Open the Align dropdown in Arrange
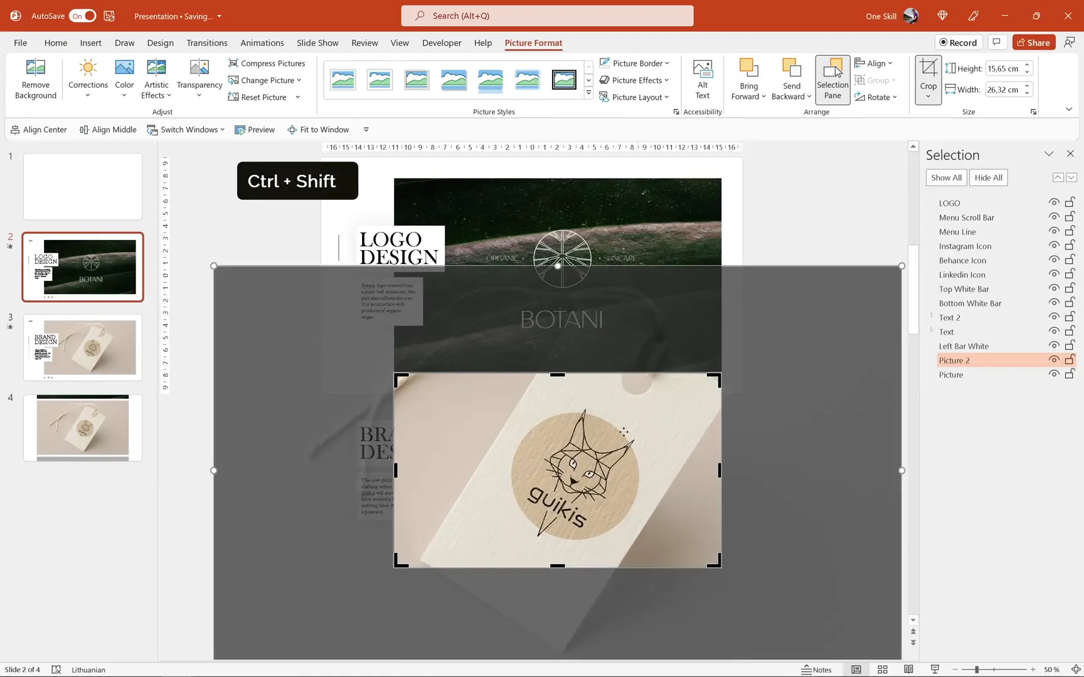Viewport: 1084px width, 677px height. [x=873, y=63]
